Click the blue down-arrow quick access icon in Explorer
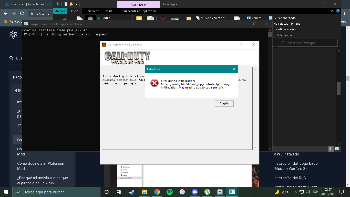The width and height of the screenshot is (350, 197). click(x=58, y=4)
